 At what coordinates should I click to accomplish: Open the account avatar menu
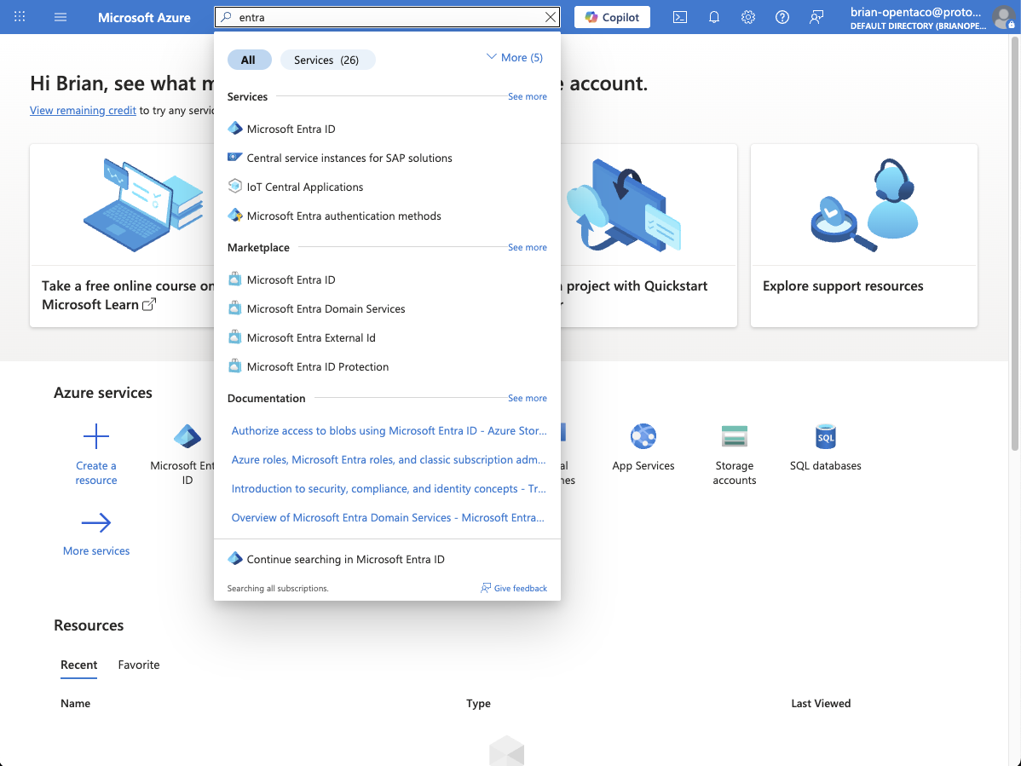(1003, 18)
